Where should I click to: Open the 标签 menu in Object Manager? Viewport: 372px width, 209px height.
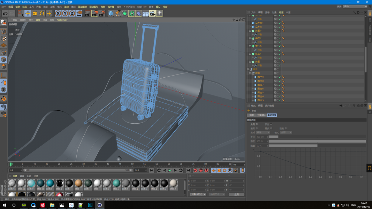click(x=281, y=12)
